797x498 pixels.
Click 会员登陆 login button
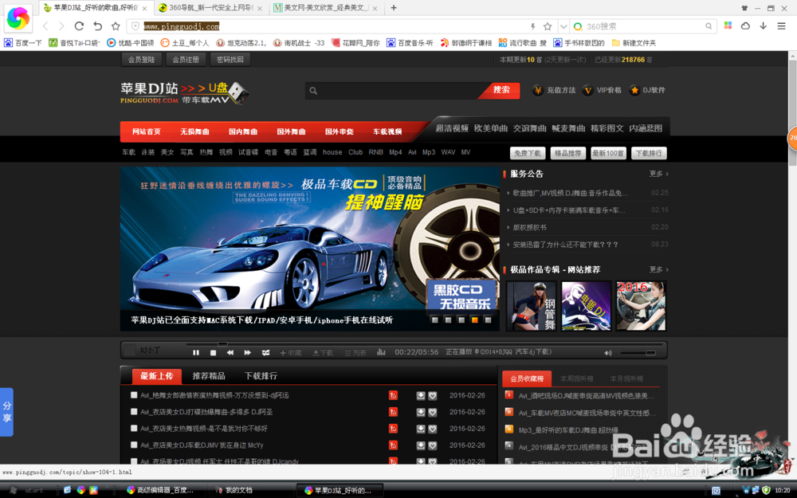141,60
